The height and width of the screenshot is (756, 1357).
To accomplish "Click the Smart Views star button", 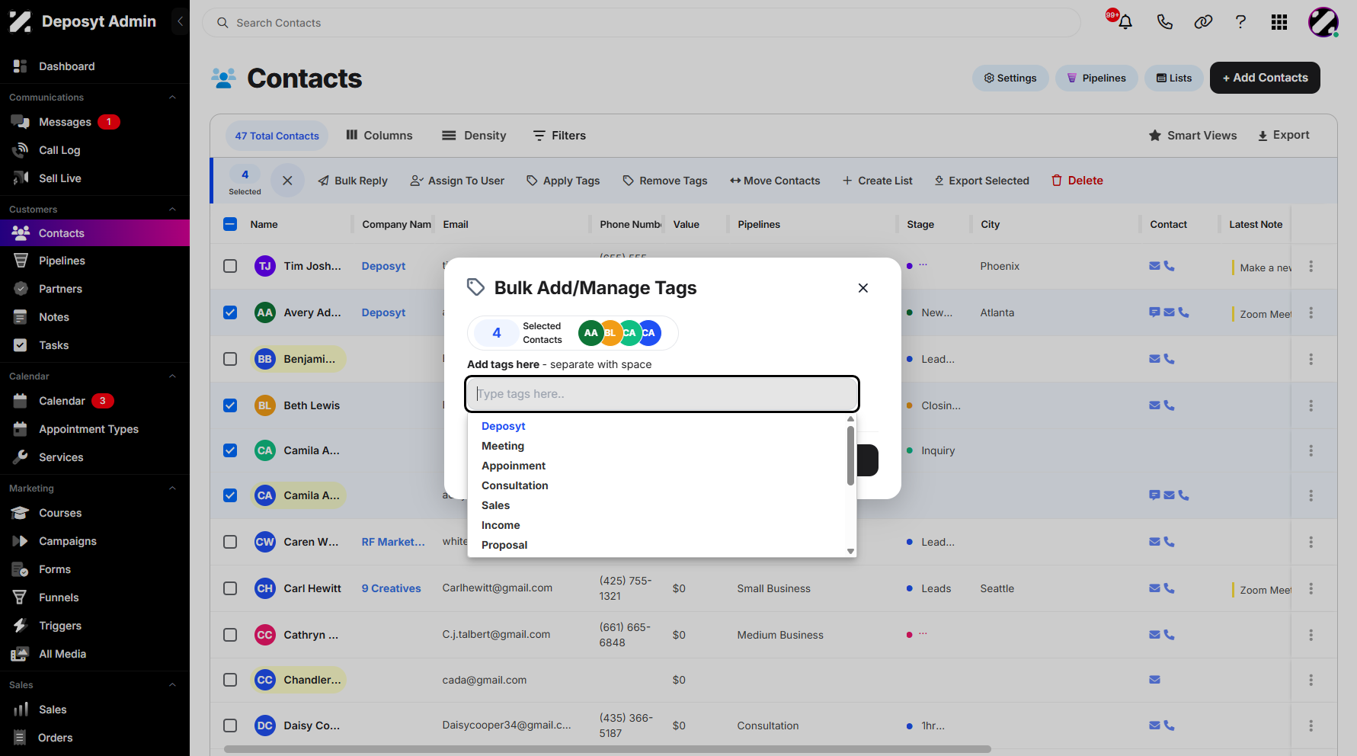I will [x=1192, y=136].
